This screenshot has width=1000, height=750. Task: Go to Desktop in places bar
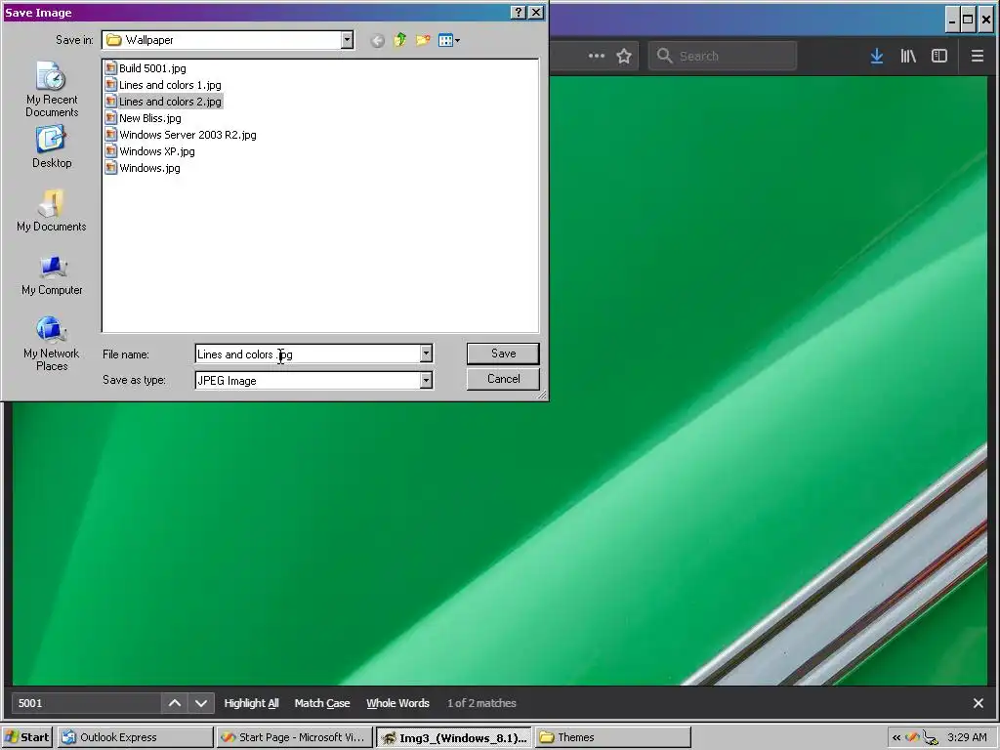(x=52, y=146)
